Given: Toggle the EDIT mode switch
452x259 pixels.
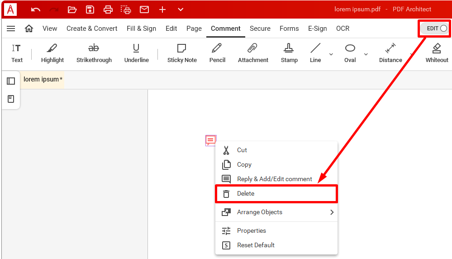Looking at the screenshot, I should tap(435, 29).
